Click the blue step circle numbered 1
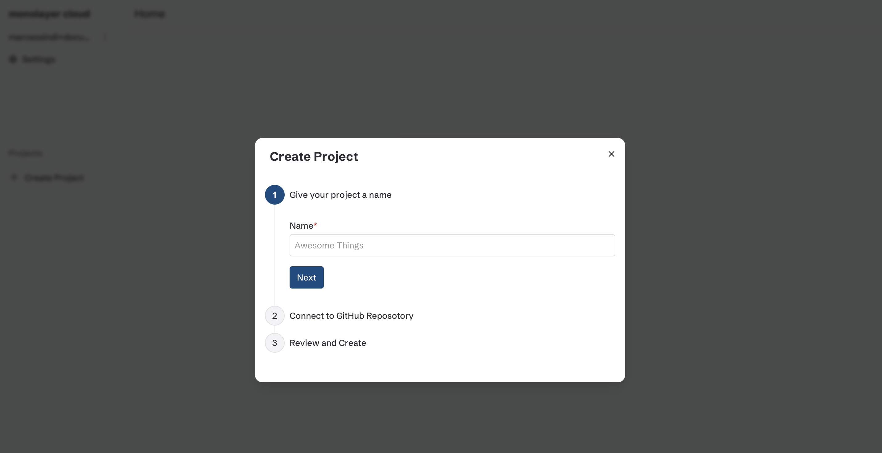This screenshot has height=453, width=882. coord(274,195)
